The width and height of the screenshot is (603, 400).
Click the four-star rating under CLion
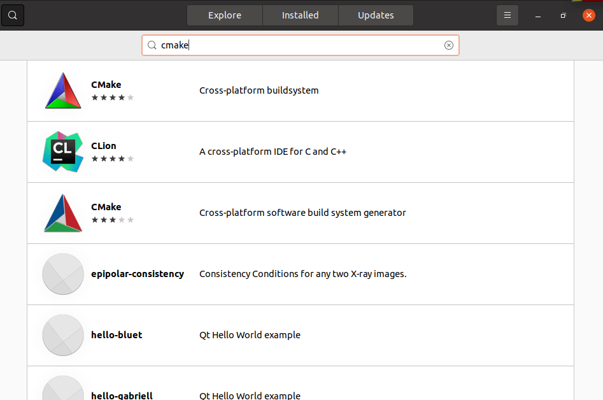pos(112,159)
